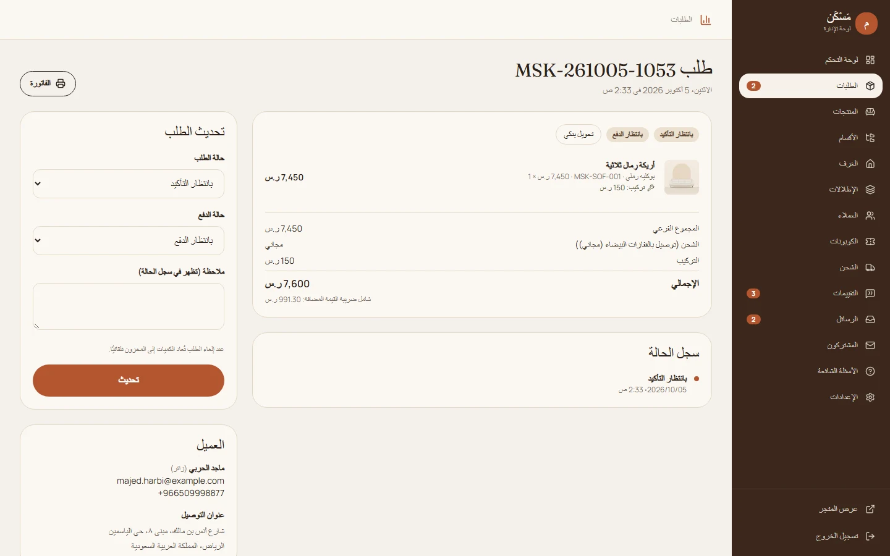
Task: Click the الطلبات breadcrumb in top bar
Action: coord(681,20)
